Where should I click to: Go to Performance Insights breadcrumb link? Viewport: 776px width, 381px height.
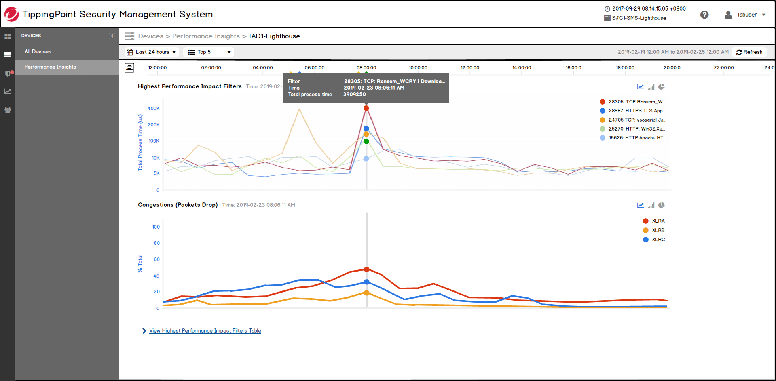click(x=206, y=36)
